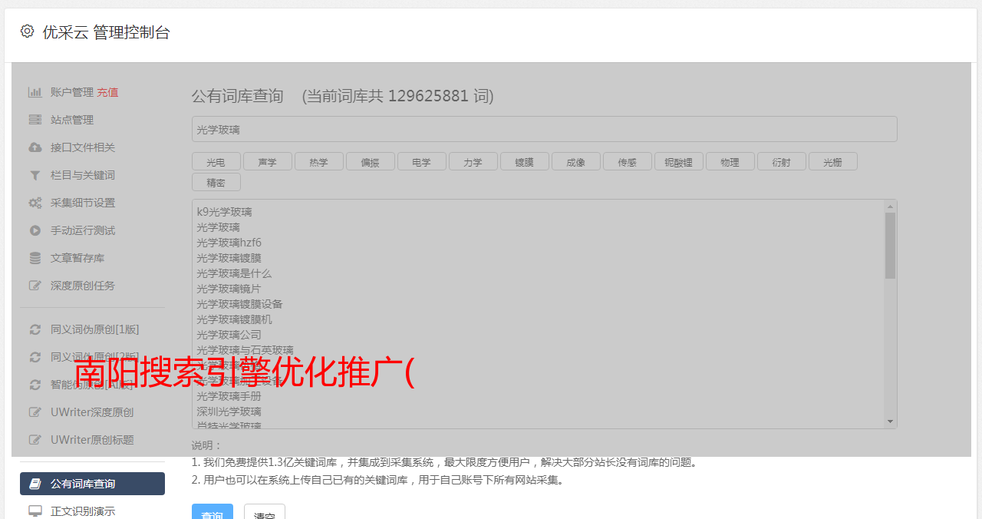
Task: Open 文章暂存库 via its database icon
Action: pyautogui.click(x=35, y=258)
